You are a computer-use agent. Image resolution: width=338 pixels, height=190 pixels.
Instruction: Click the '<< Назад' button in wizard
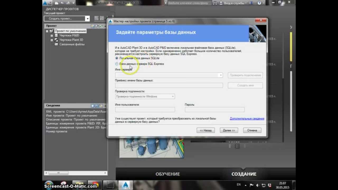206,130
